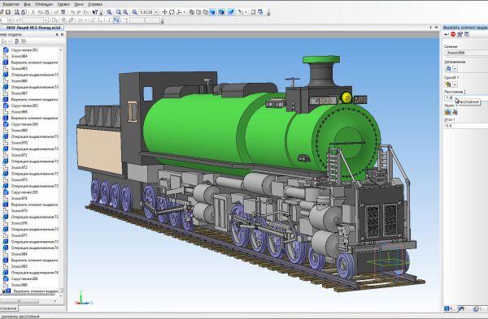Open dropdown next to simplified display icon
Screen dimensions: 488x319
click(x=246, y=12)
